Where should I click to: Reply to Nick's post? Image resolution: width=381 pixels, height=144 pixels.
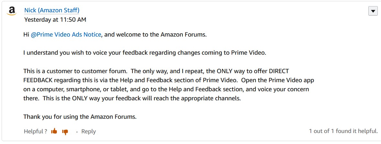click(88, 131)
